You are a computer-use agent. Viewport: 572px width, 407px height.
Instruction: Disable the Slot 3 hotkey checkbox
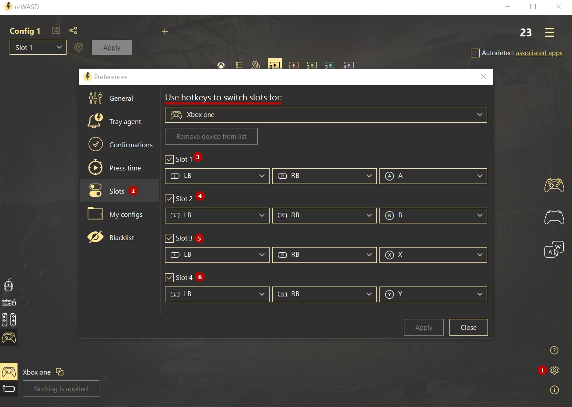[169, 238]
